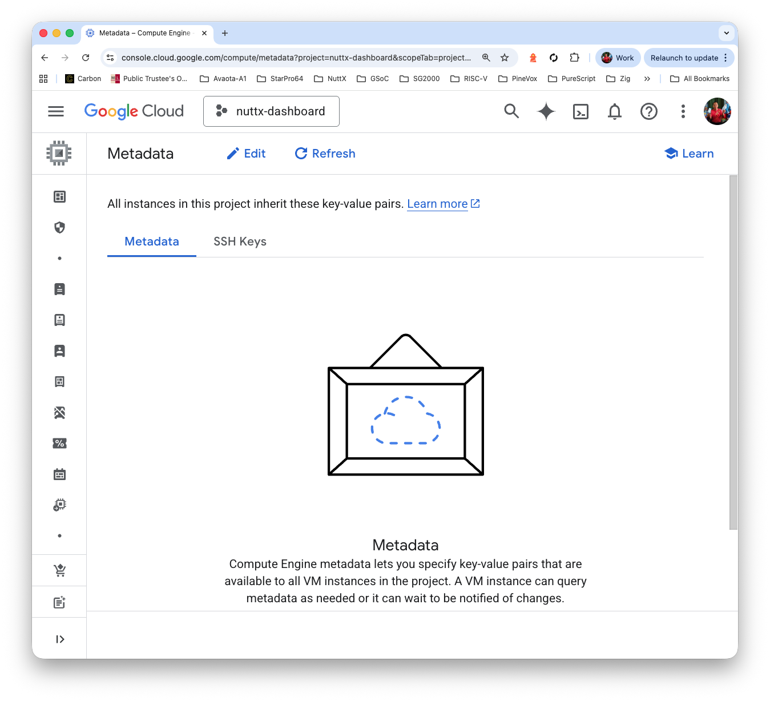Open the Compute Engine chip icon
The width and height of the screenshot is (770, 701).
pos(59,153)
